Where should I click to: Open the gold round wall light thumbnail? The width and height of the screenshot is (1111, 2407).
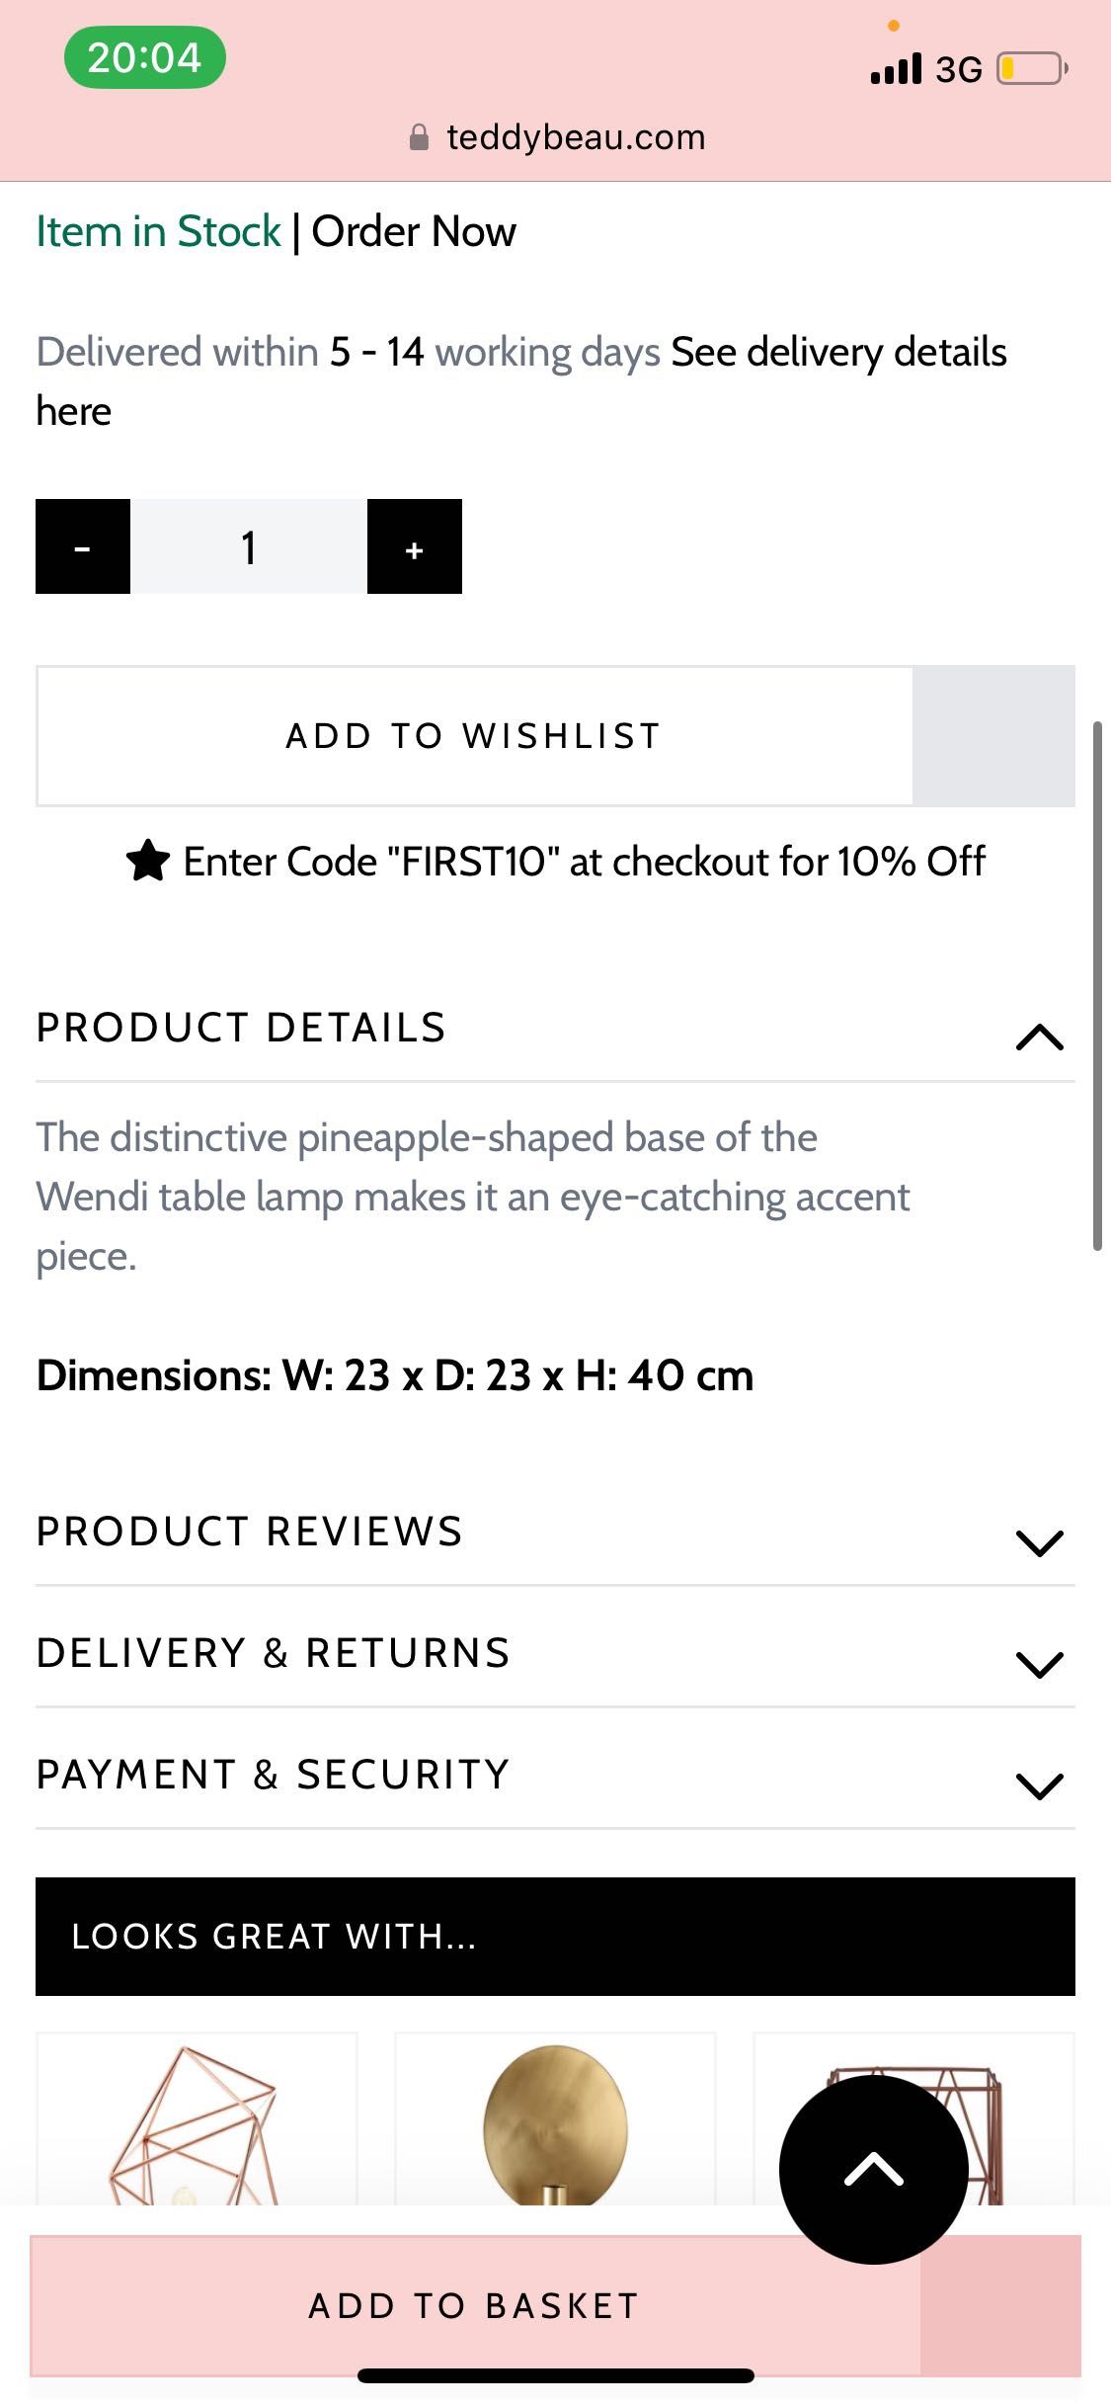pyautogui.click(x=555, y=2118)
